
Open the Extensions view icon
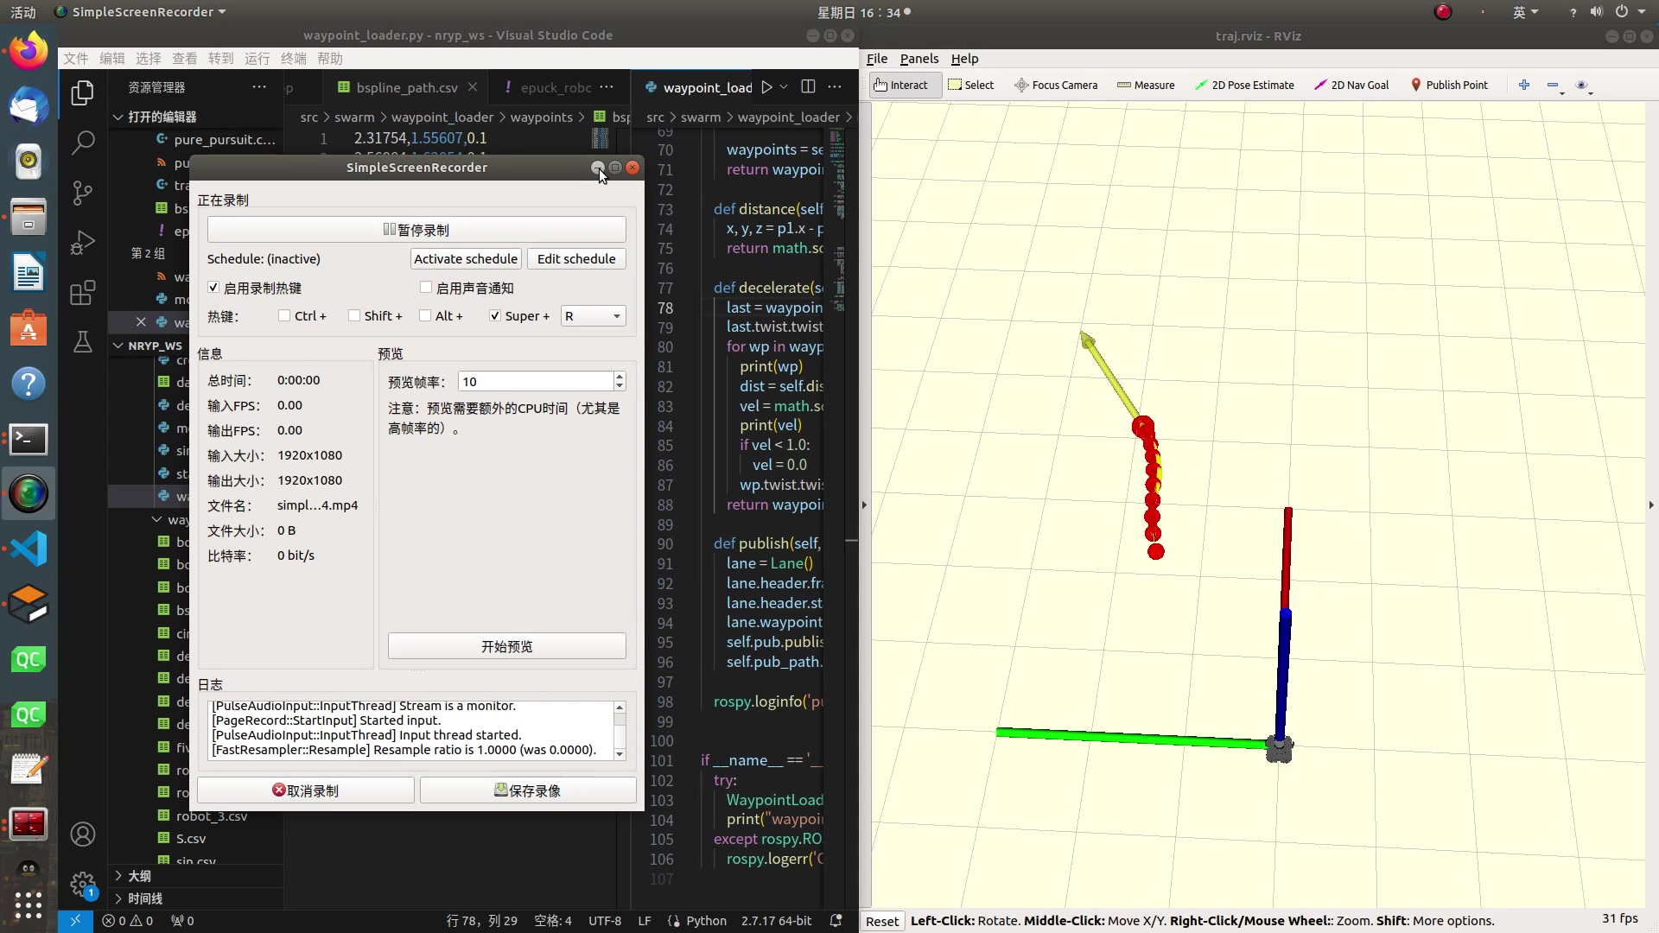point(82,293)
